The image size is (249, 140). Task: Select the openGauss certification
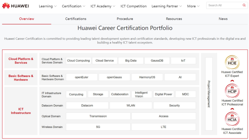tap(114, 77)
